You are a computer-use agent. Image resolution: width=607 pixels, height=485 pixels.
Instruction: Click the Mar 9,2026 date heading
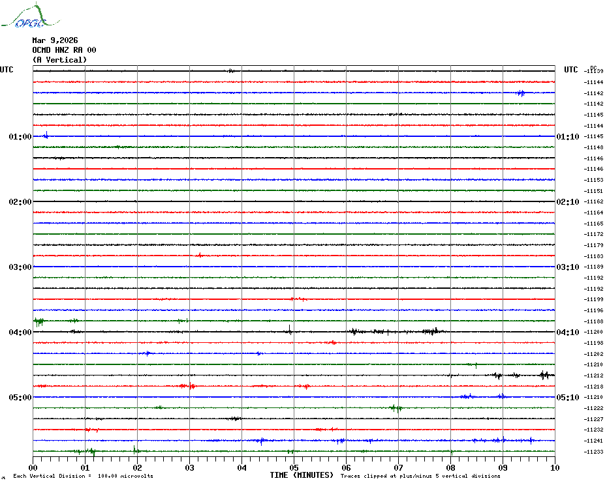pos(55,40)
